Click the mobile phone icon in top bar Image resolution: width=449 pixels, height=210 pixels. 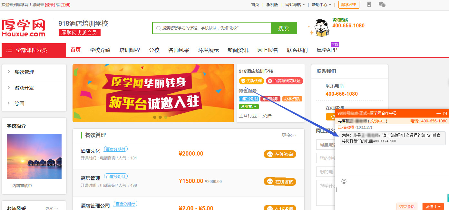coord(369,5)
